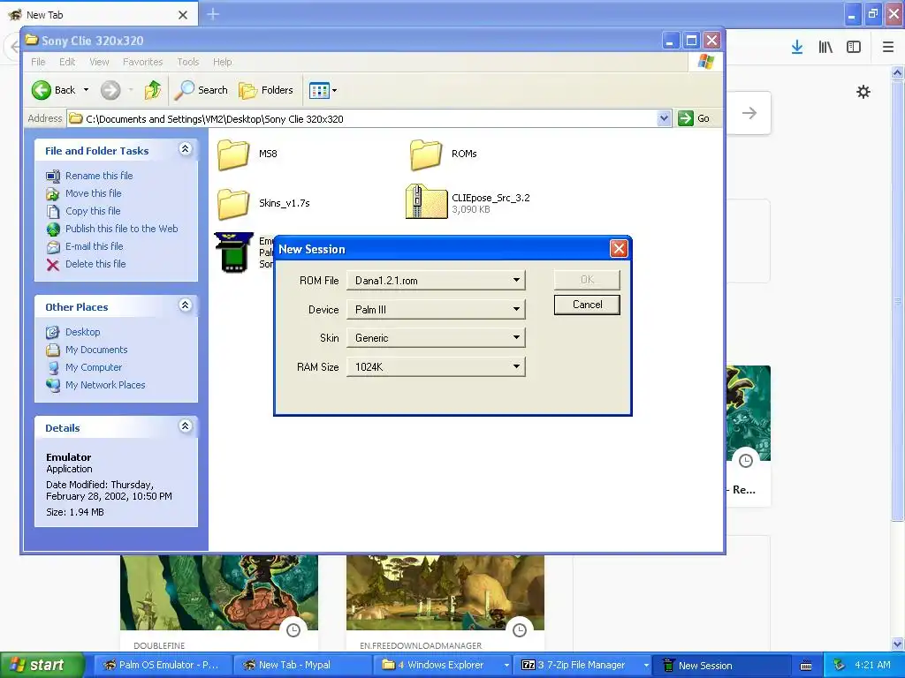Click Cancel in New Session dialog
The image size is (905, 678).
click(587, 305)
